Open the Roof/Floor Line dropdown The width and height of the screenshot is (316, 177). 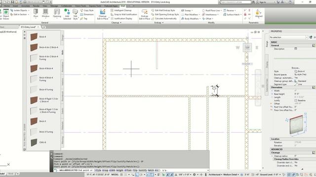click(x=212, y=10)
